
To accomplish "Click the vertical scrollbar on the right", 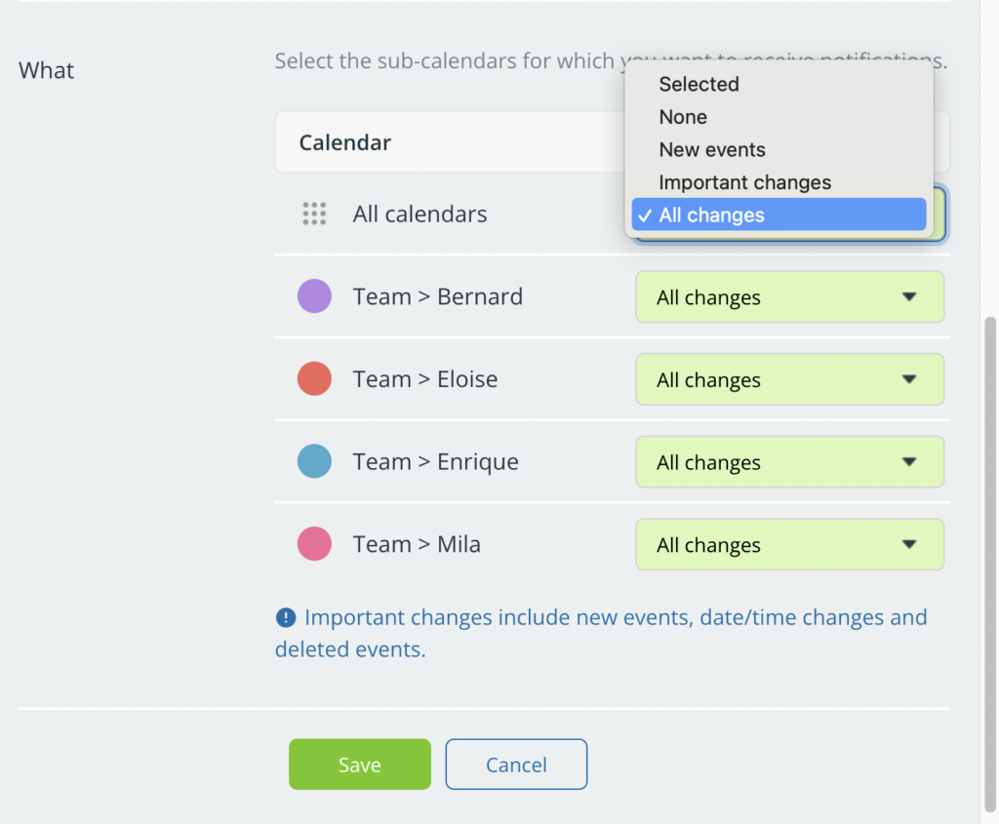I will coord(990,565).
